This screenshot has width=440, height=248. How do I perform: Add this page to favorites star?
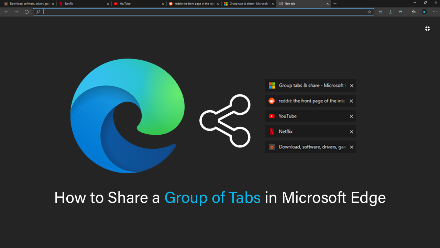pos(370,12)
